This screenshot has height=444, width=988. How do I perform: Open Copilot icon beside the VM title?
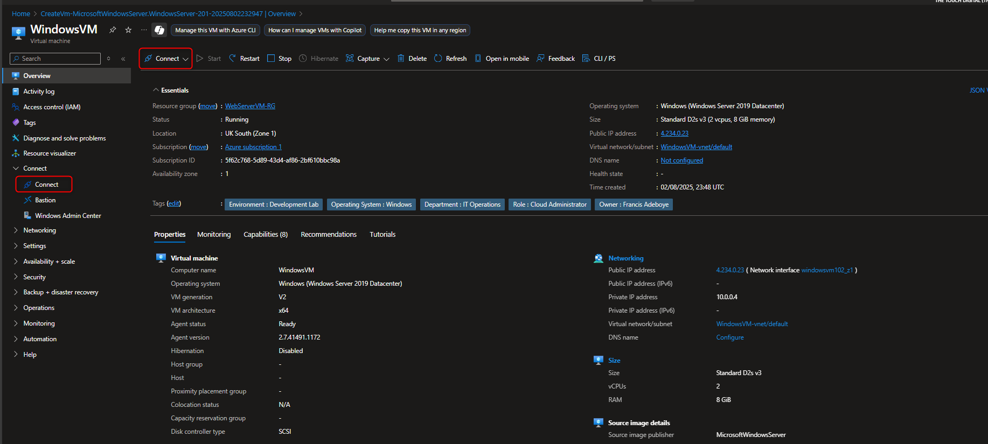point(159,30)
